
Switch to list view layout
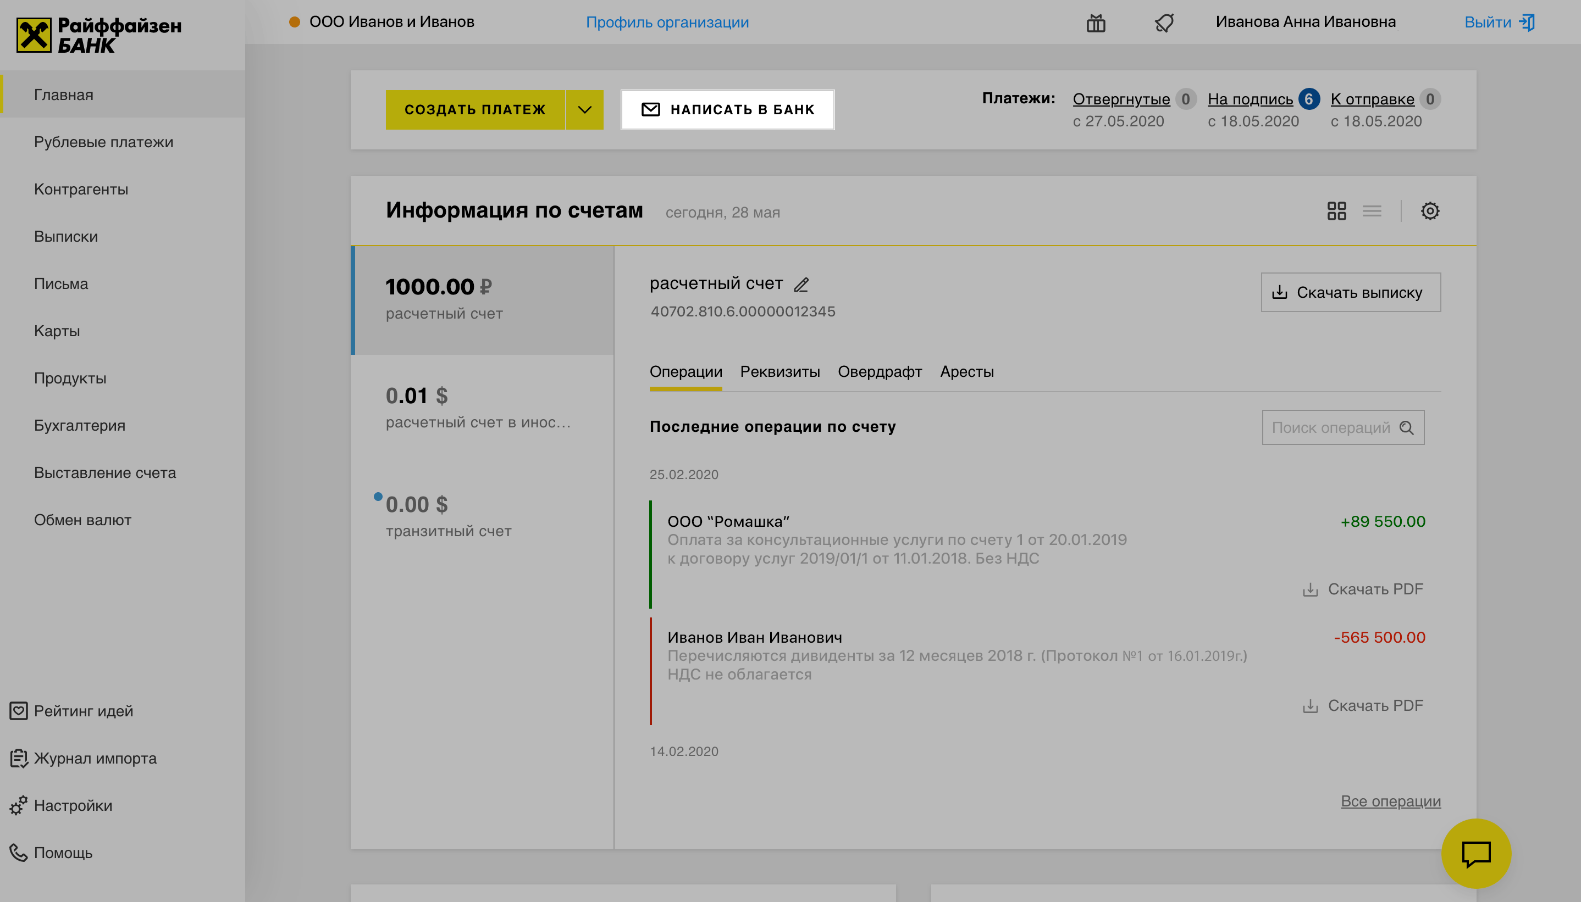1372,211
